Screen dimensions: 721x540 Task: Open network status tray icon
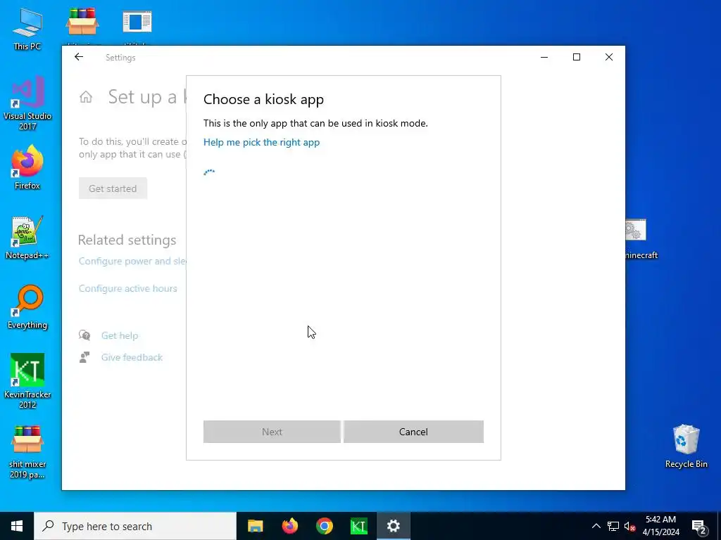[x=613, y=526]
